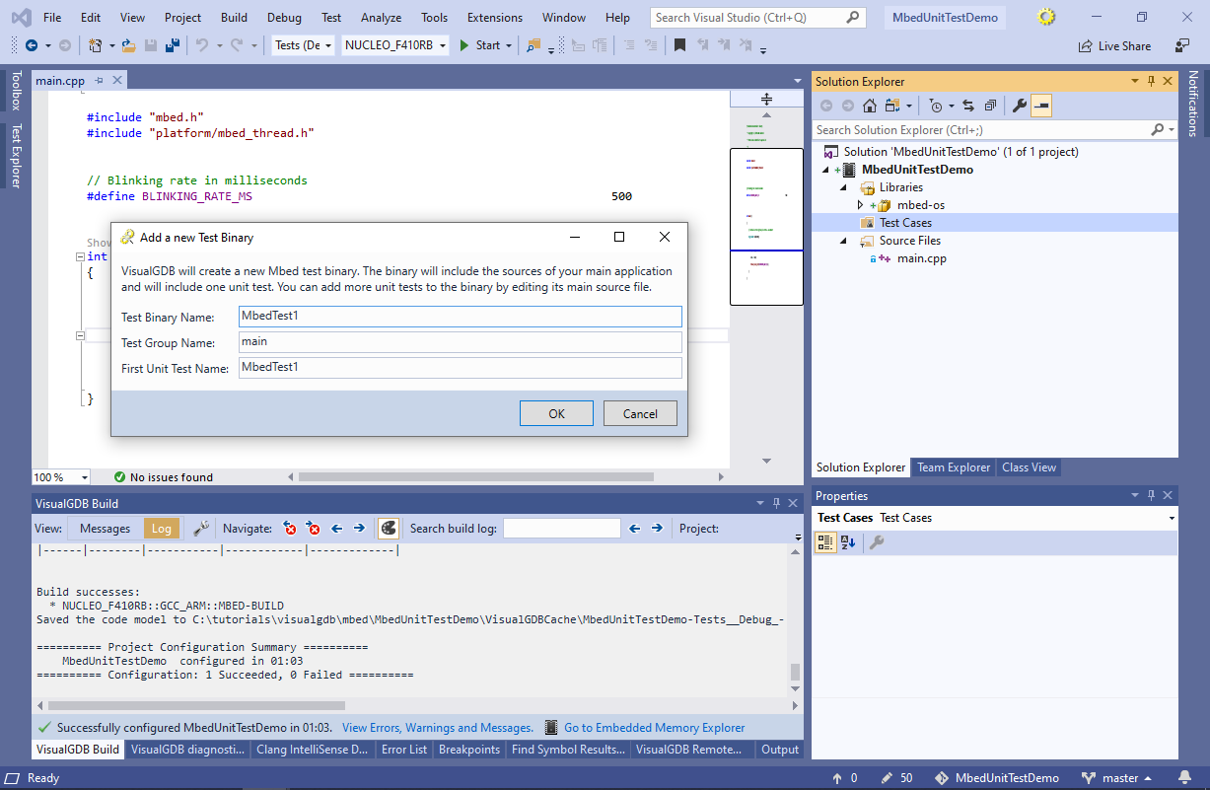1210x790 pixels.
Task: Go to next error in build log
Action: [x=314, y=529]
